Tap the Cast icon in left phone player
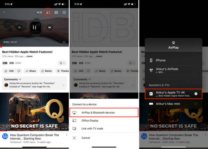This screenshot has height=149, width=208. click(48, 13)
